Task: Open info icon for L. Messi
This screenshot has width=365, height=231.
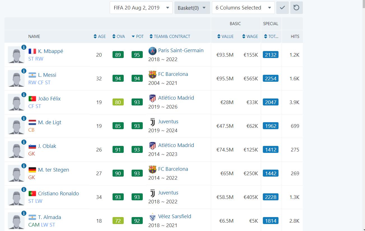Action: pyautogui.click(x=24, y=71)
